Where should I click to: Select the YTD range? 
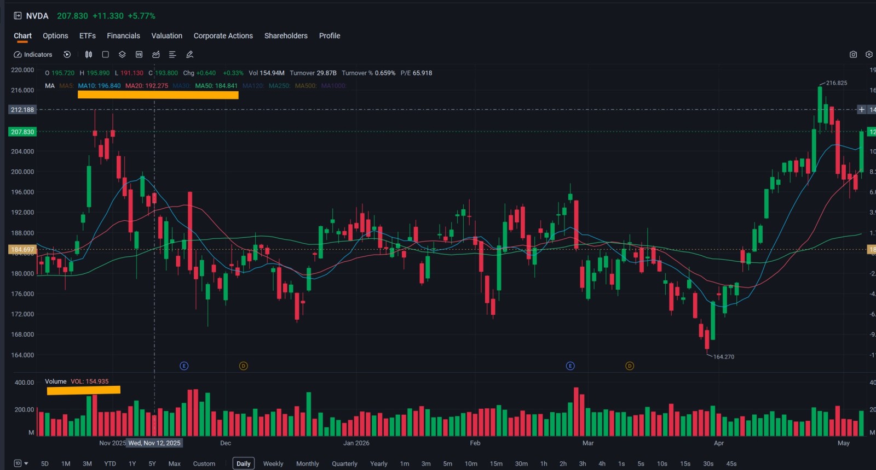click(110, 463)
